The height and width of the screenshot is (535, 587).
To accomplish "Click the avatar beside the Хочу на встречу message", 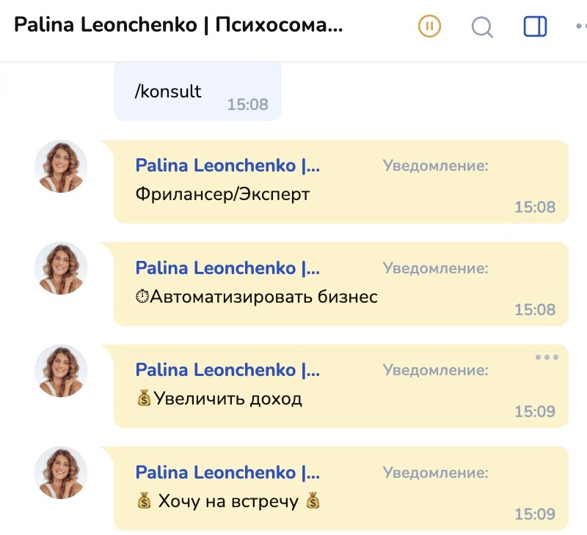I will coord(61,473).
